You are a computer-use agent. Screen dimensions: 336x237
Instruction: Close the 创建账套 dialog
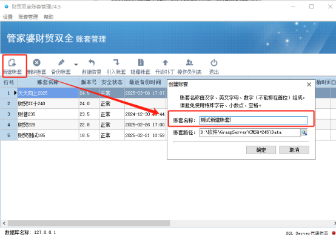pos(309,85)
